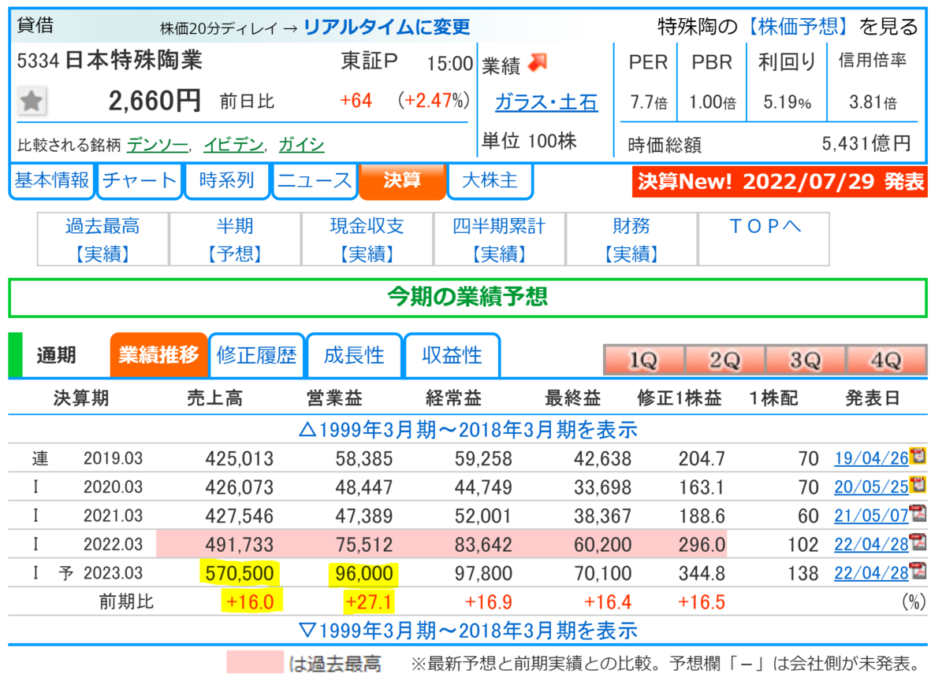
Task: Click the 4Q quarter button
Action: click(x=886, y=361)
